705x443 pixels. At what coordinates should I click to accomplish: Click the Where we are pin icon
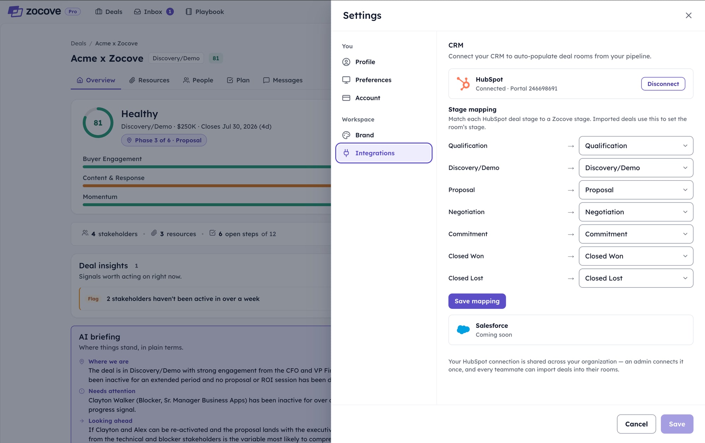tap(82, 362)
